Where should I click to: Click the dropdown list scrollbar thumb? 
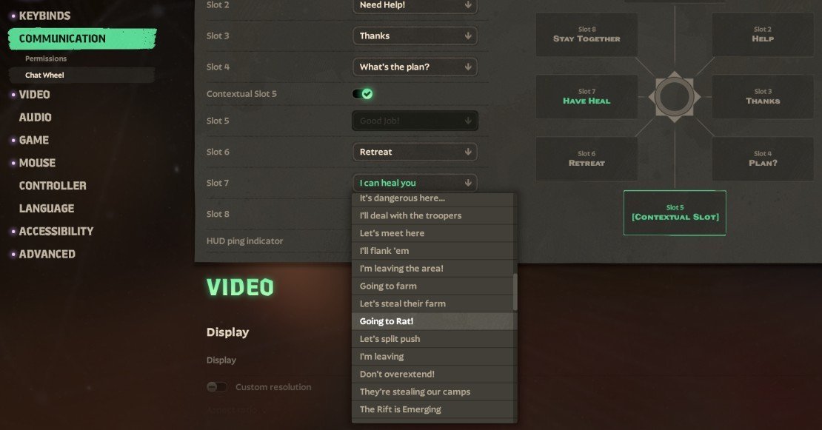pos(515,292)
